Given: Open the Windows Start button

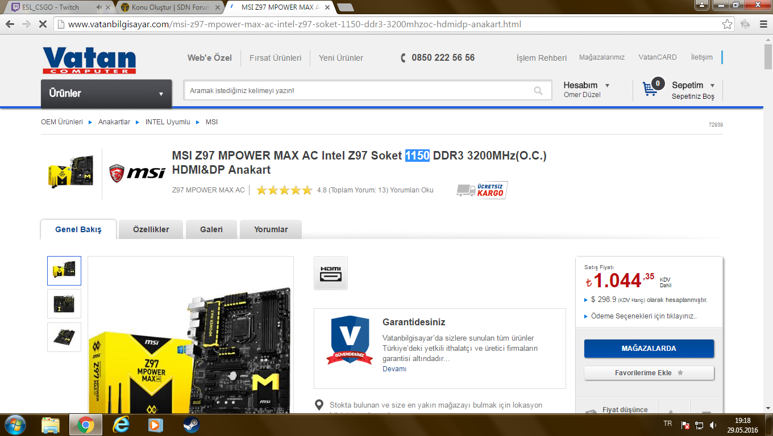Looking at the screenshot, I should [15, 425].
